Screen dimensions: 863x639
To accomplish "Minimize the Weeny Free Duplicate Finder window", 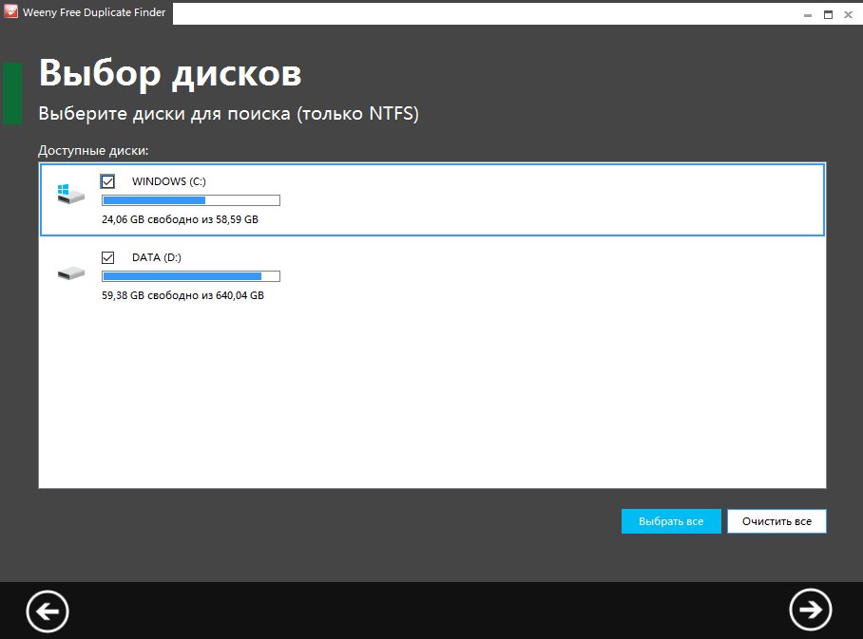I will [x=808, y=15].
